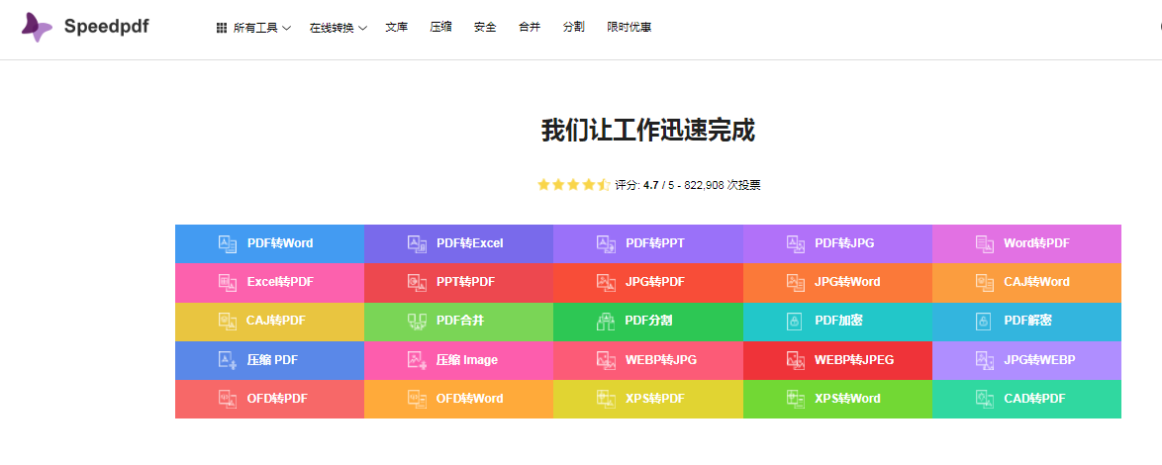
Task: Click the PDF加密 lock icon
Action: pos(795,321)
